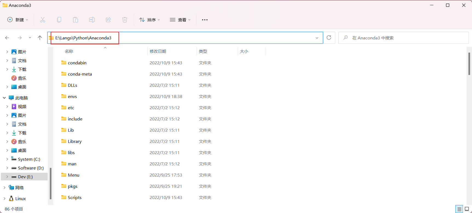This screenshot has height=213, width=472.
Task: Expand address bar history dropdown
Action: 317,38
